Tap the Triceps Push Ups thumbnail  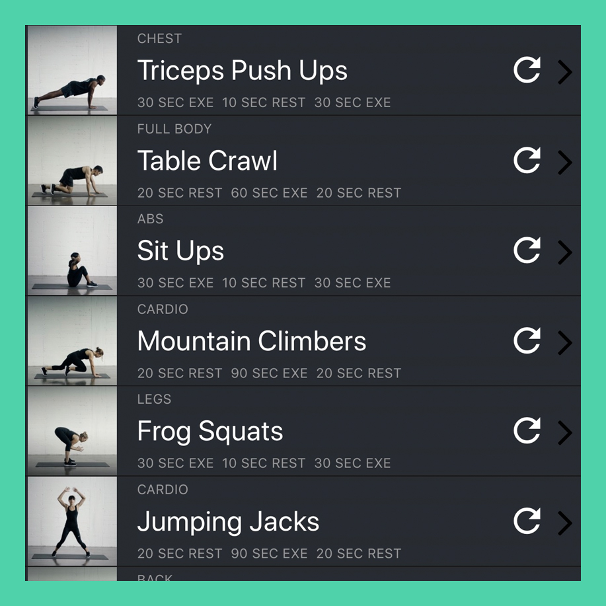[72, 70]
